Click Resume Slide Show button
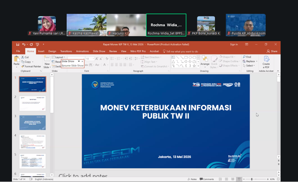298x182 pixels. (73, 66)
